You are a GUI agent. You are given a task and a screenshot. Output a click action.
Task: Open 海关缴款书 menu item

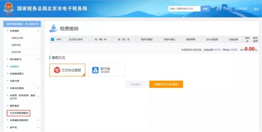pos(15,59)
